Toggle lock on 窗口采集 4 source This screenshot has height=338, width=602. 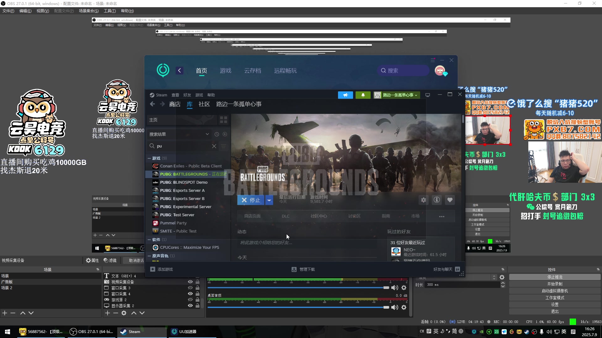click(198, 294)
